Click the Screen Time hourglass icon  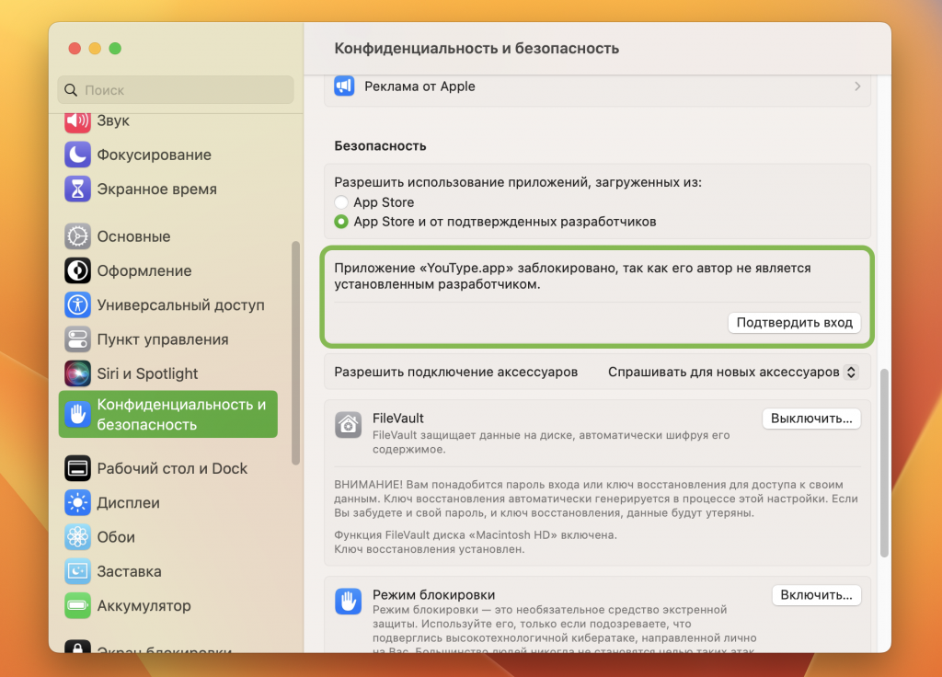pos(77,189)
